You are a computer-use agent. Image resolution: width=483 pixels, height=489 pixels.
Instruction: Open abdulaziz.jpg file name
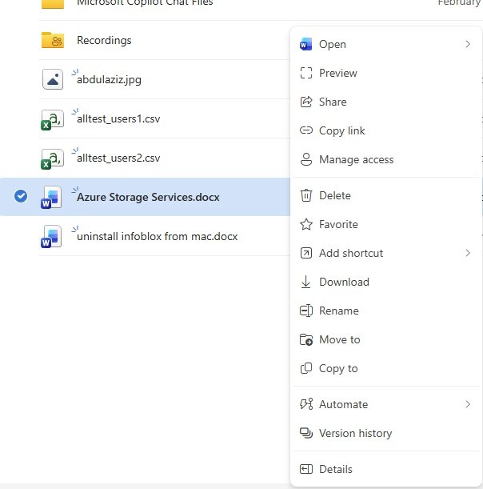[x=109, y=80]
